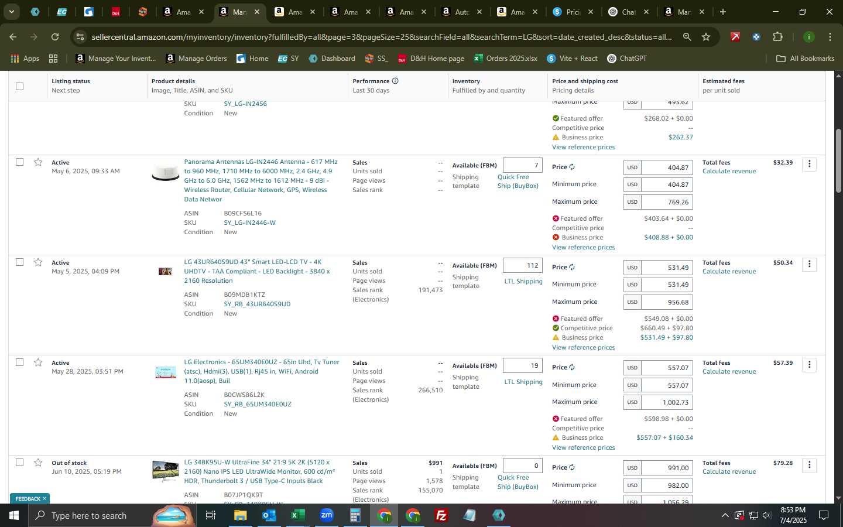The image size is (843, 527).
Task: Open the Apps bookmarks shortcut
Action: click(25, 59)
